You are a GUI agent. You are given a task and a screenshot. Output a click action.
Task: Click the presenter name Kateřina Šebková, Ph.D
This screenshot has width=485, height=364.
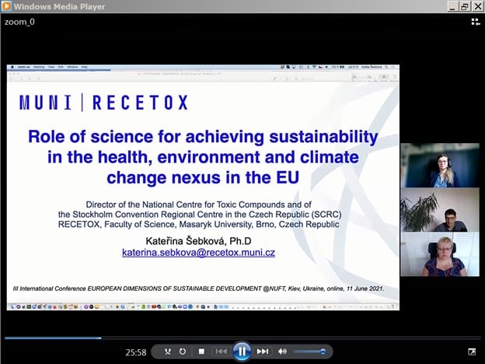tap(198, 241)
